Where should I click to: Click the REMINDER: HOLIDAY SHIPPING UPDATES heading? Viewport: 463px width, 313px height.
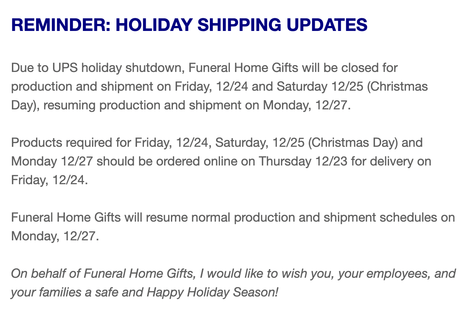click(x=189, y=25)
